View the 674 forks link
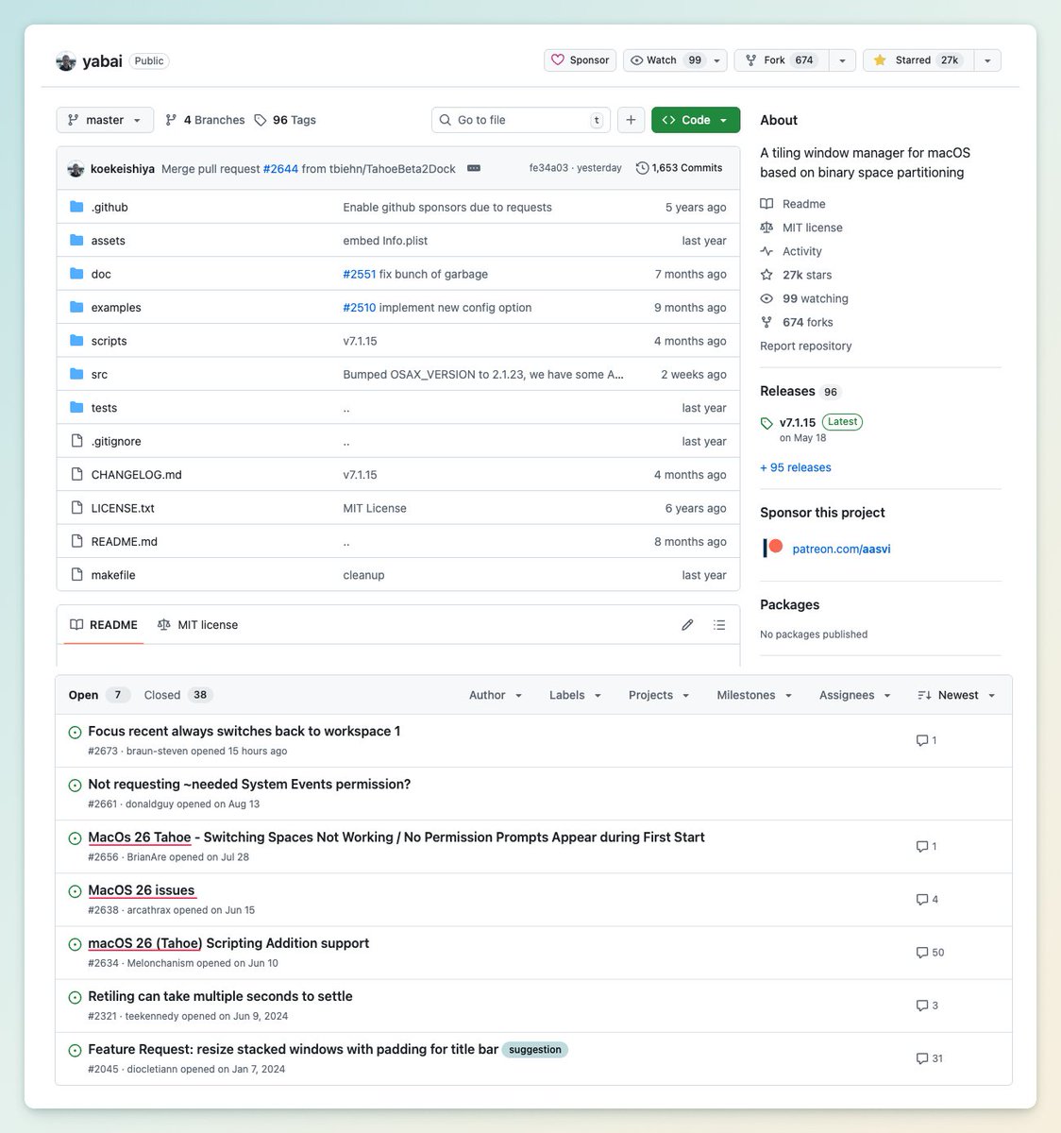 (x=797, y=322)
